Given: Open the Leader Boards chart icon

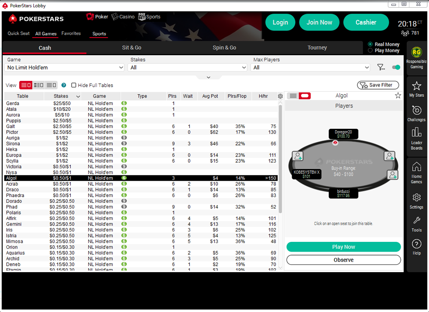Looking at the screenshot, I should click(x=417, y=132).
